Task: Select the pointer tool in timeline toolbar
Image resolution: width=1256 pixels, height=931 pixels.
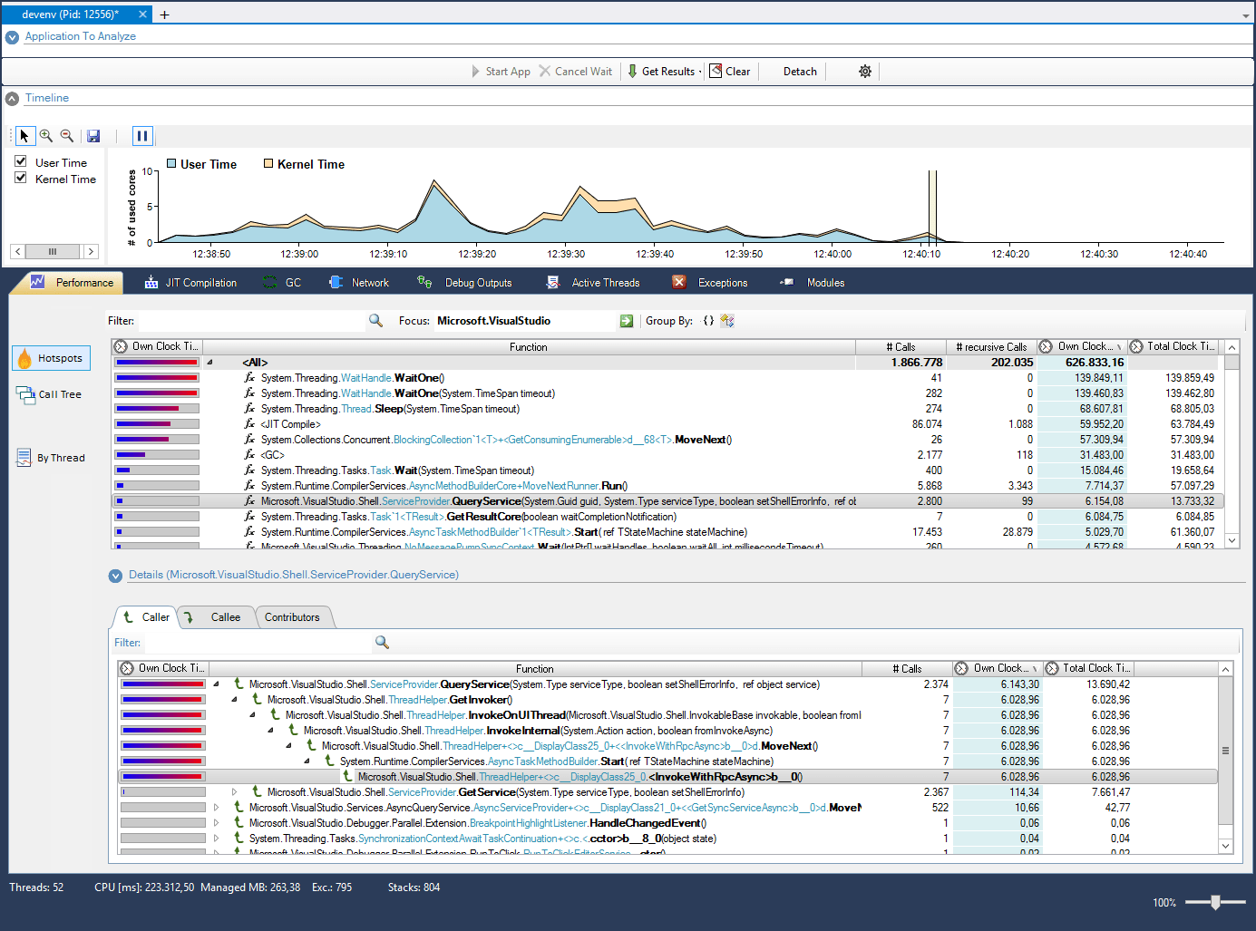Action: pos(24,136)
